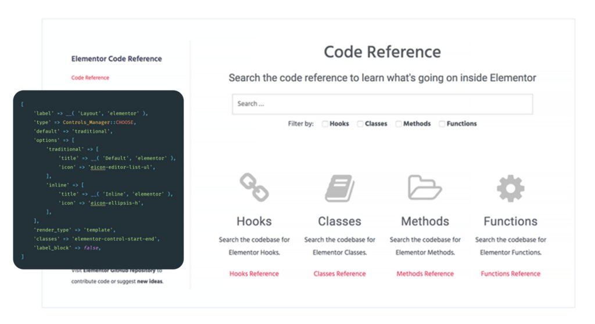The width and height of the screenshot is (595, 324).
Task: Click the Methods open folder icon
Action: point(425,188)
